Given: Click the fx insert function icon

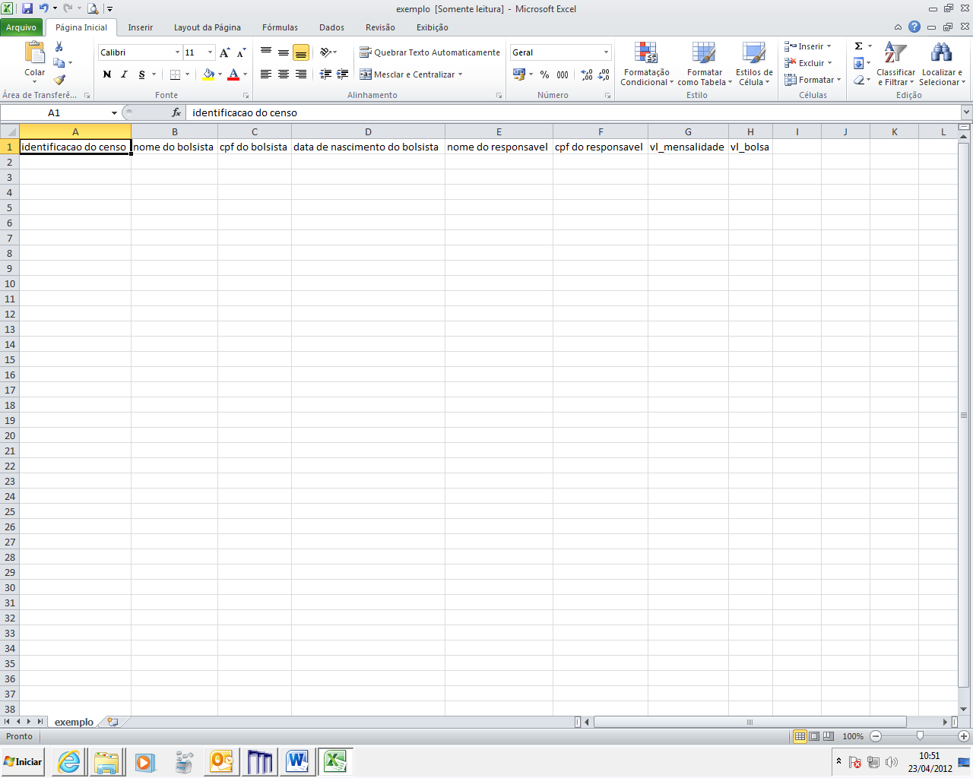Looking at the screenshot, I should click(176, 112).
